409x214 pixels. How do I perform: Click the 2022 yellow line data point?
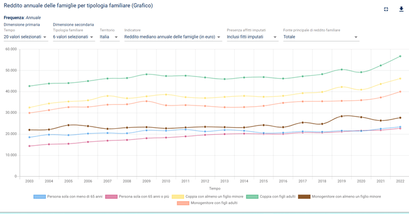(400, 79)
